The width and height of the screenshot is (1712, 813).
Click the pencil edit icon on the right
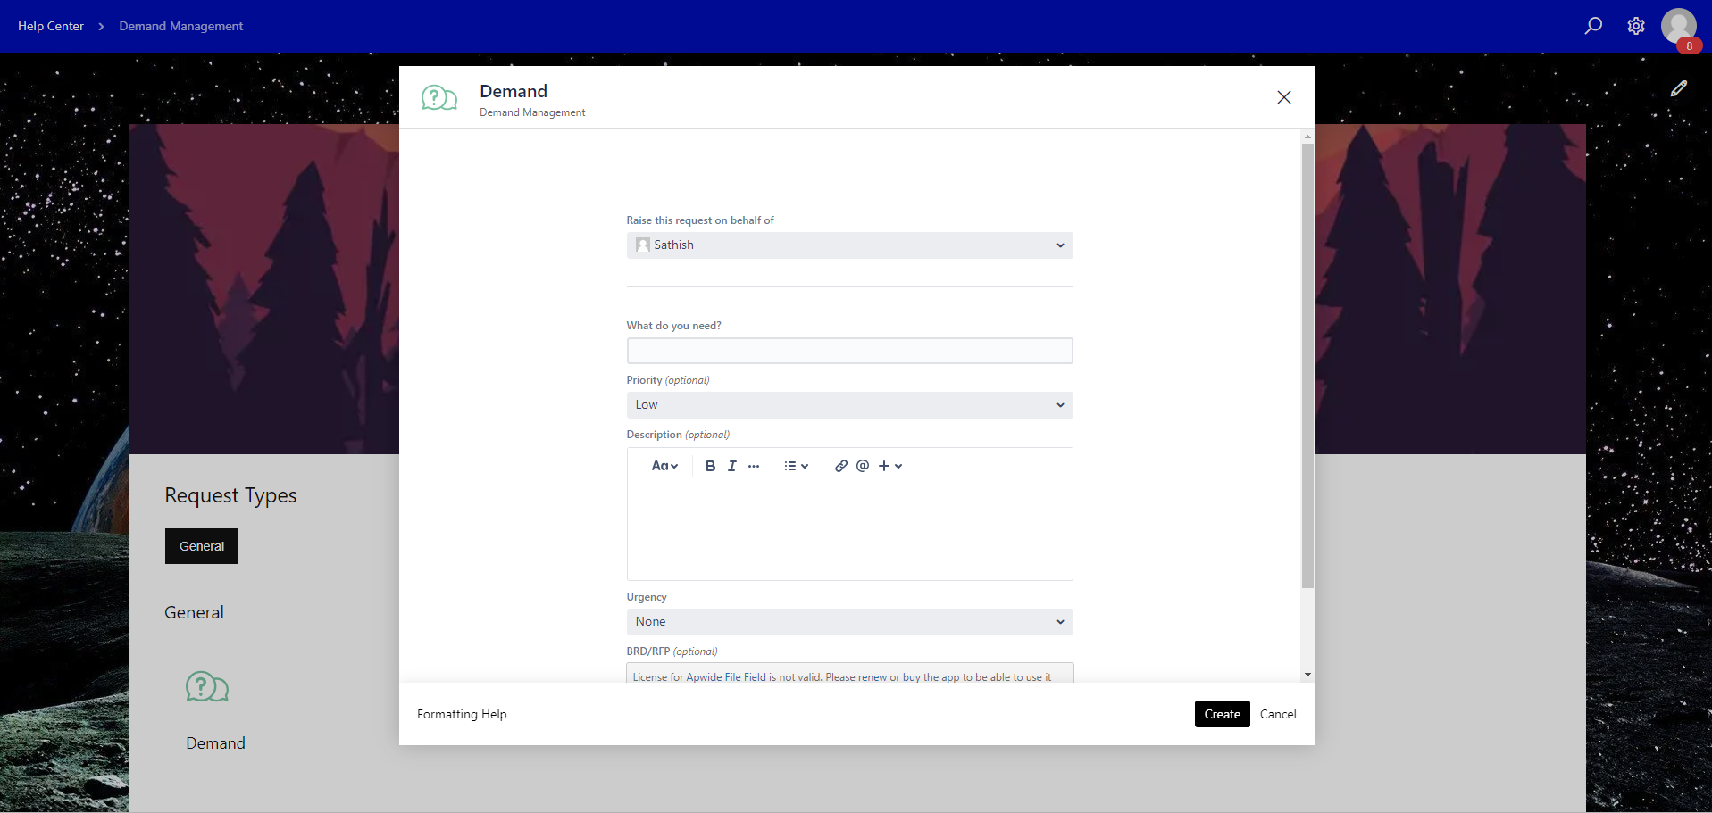pos(1680,87)
